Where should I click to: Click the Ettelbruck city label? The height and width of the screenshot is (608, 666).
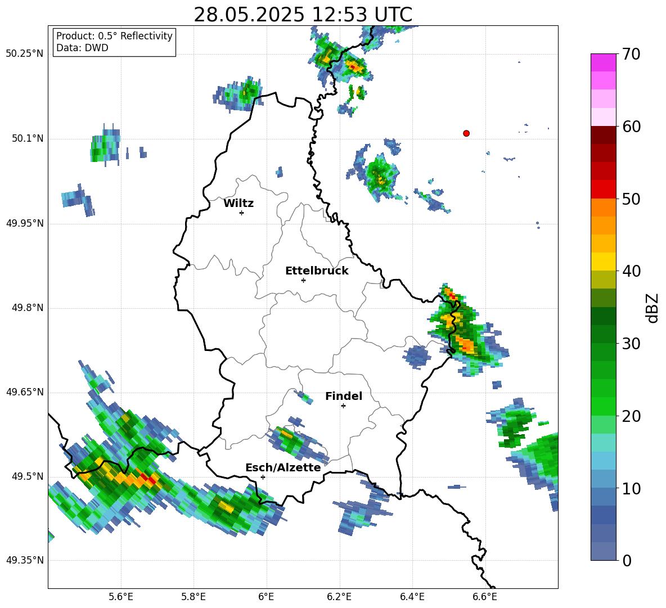pyautogui.click(x=317, y=271)
